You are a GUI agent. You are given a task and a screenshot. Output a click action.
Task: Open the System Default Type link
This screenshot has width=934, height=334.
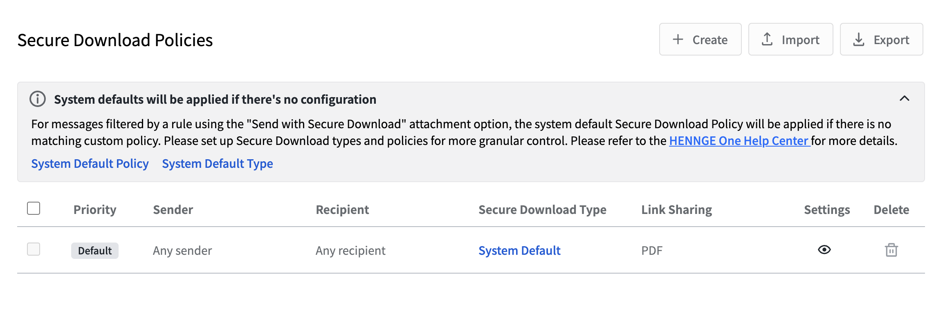(x=218, y=163)
